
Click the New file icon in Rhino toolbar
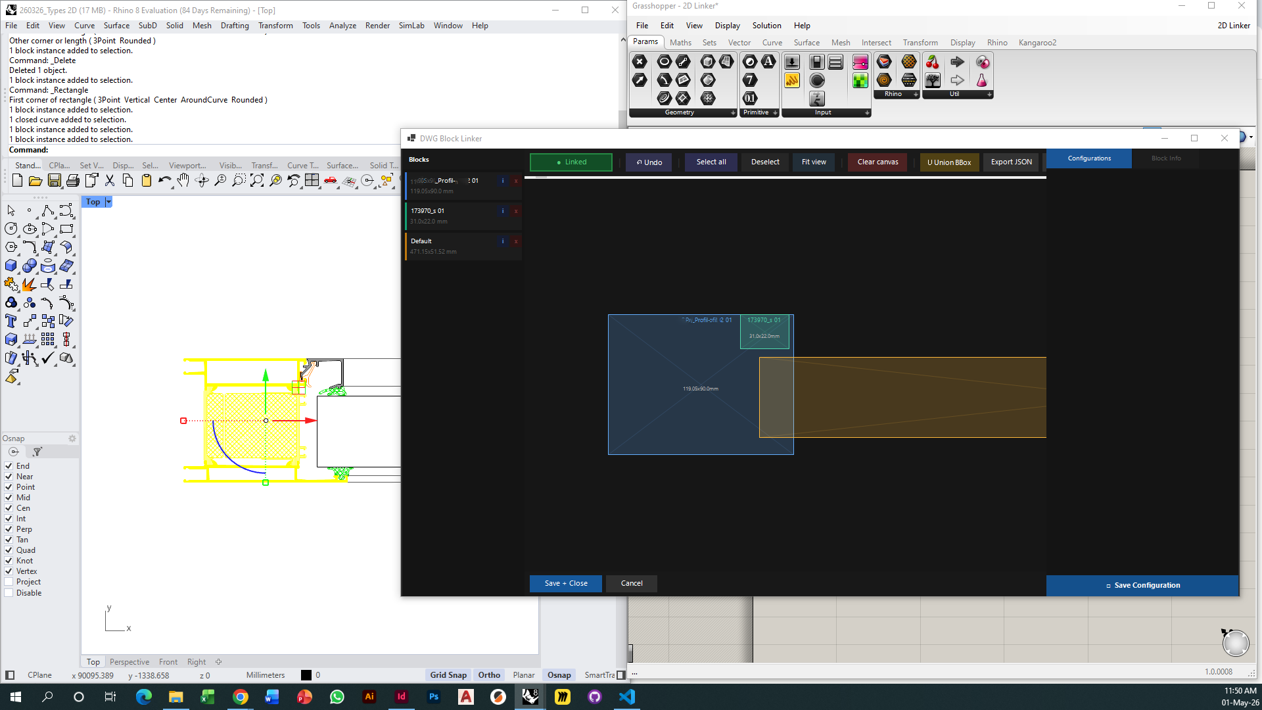pyautogui.click(x=18, y=181)
